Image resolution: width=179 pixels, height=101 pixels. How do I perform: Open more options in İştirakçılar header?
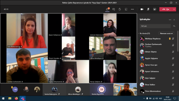click(170, 20)
